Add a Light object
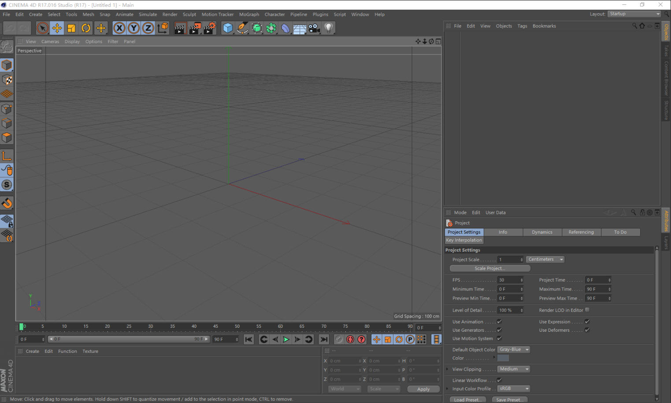The width and height of the screenshot is (671, 403). 329,28
